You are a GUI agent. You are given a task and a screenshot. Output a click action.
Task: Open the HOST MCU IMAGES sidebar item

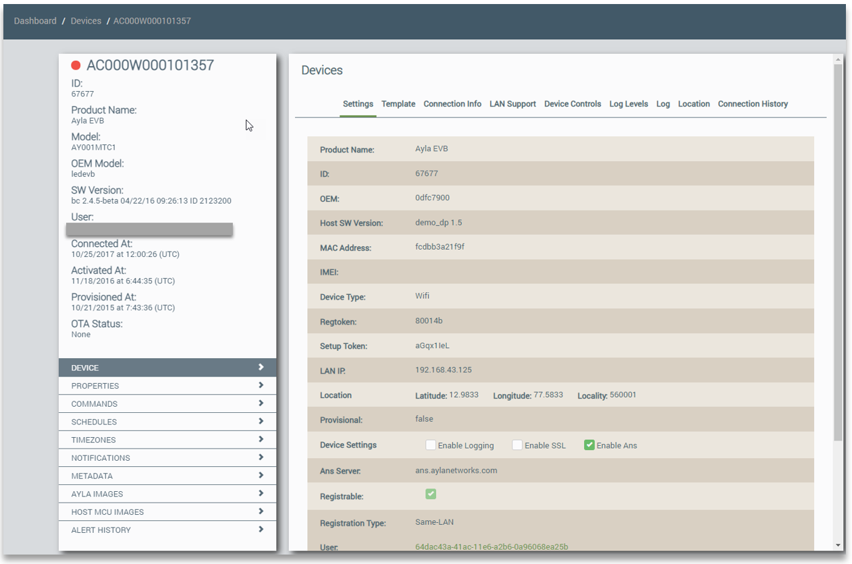tap(167, 511)
